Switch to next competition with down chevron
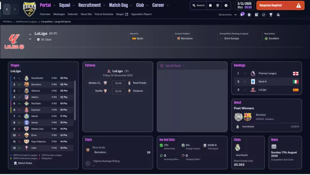This screenshot has height=175, width=310. [x=30, y=39]
